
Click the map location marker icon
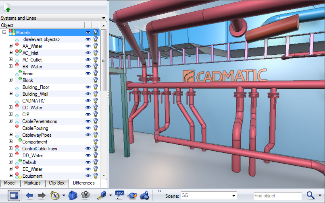85,195
